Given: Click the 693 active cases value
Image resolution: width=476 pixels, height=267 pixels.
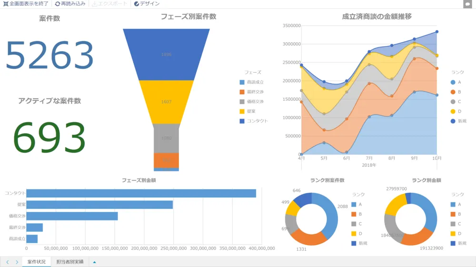Looking at the screenshot, I should [49, 137].
